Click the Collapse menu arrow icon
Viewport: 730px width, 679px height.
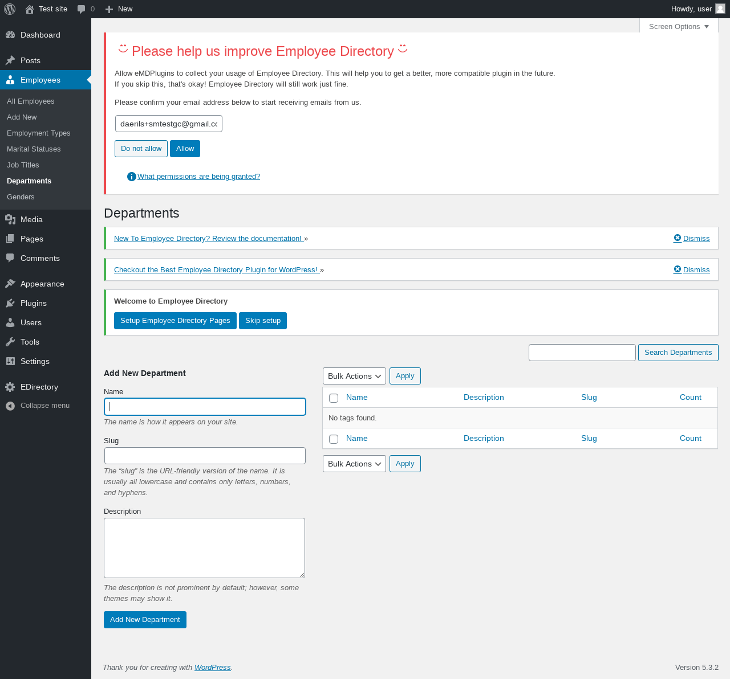click(x=10, y=406)
